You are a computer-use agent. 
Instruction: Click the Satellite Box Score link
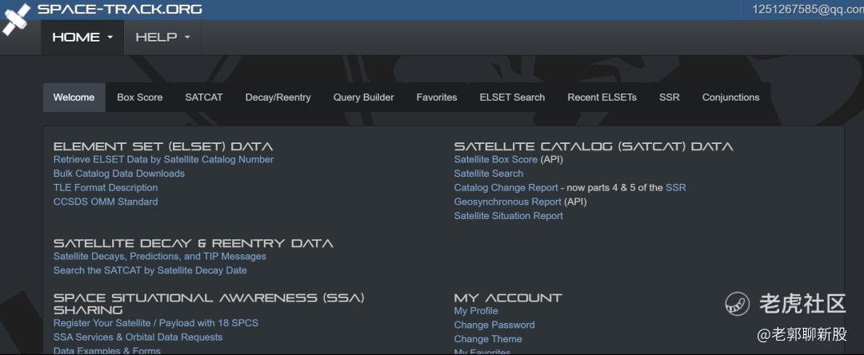pyautogui.click(x=496, y=159)
